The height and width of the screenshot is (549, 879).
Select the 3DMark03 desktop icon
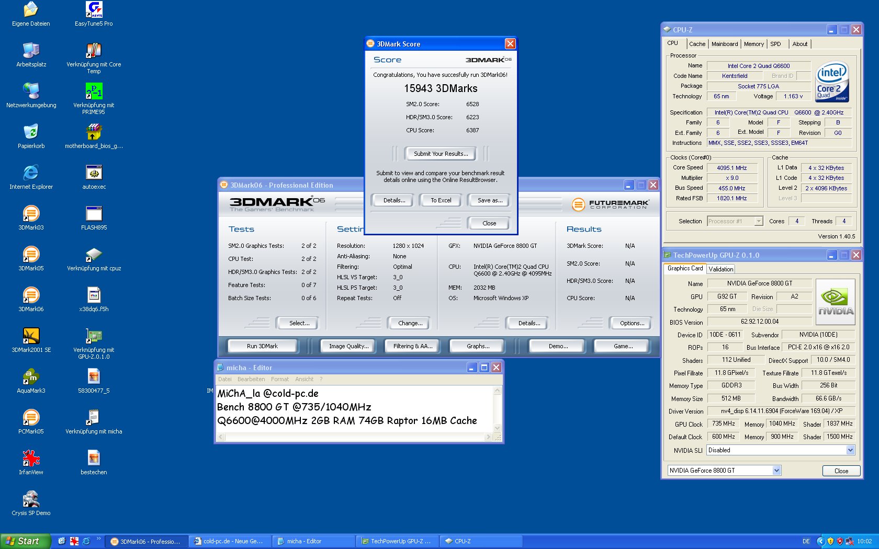[x=31, y=218]
